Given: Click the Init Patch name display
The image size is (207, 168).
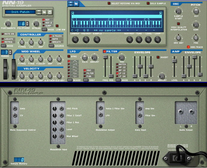Looking at the screenshot, I should tap(20, 12).
